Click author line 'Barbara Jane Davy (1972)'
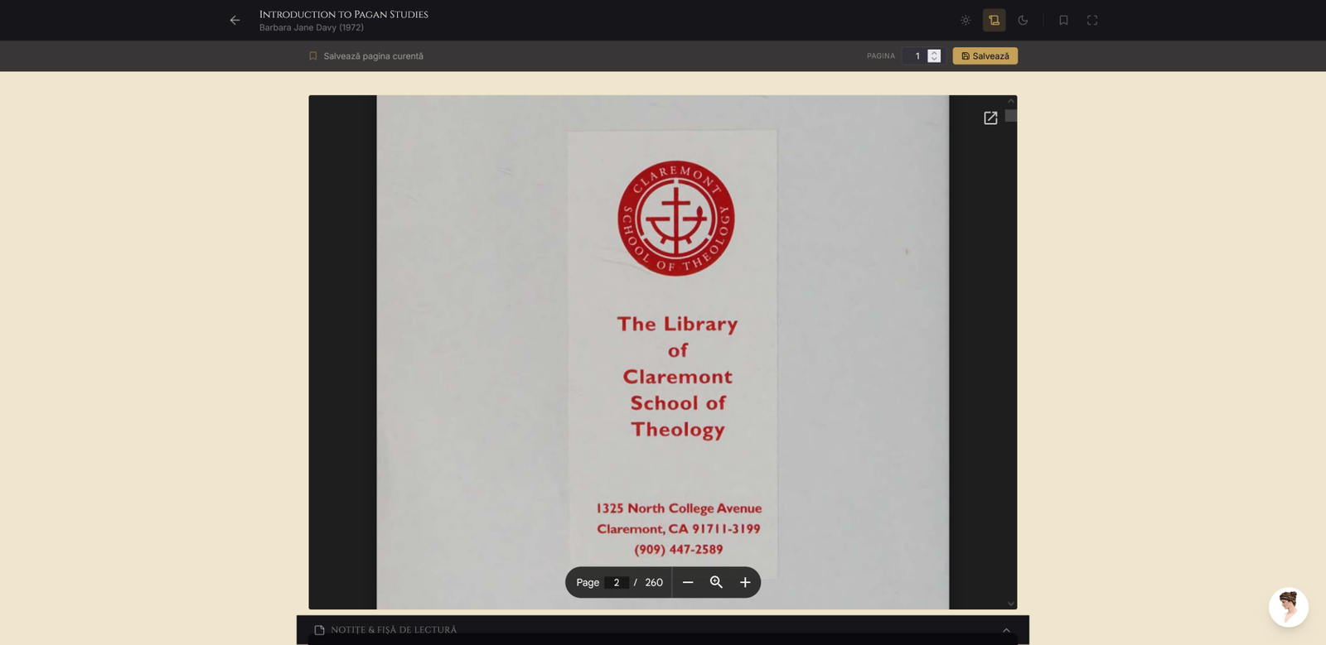The width and height of the screenshot is (1326, 645). coord(312,28)
